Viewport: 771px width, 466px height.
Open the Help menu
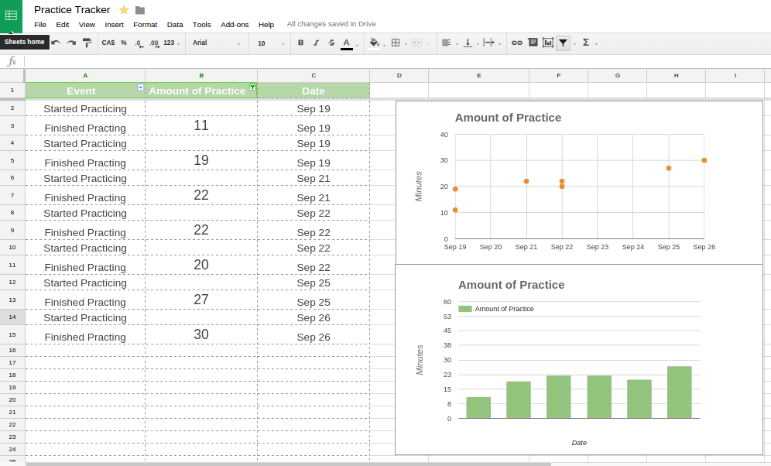pos(266,25)
